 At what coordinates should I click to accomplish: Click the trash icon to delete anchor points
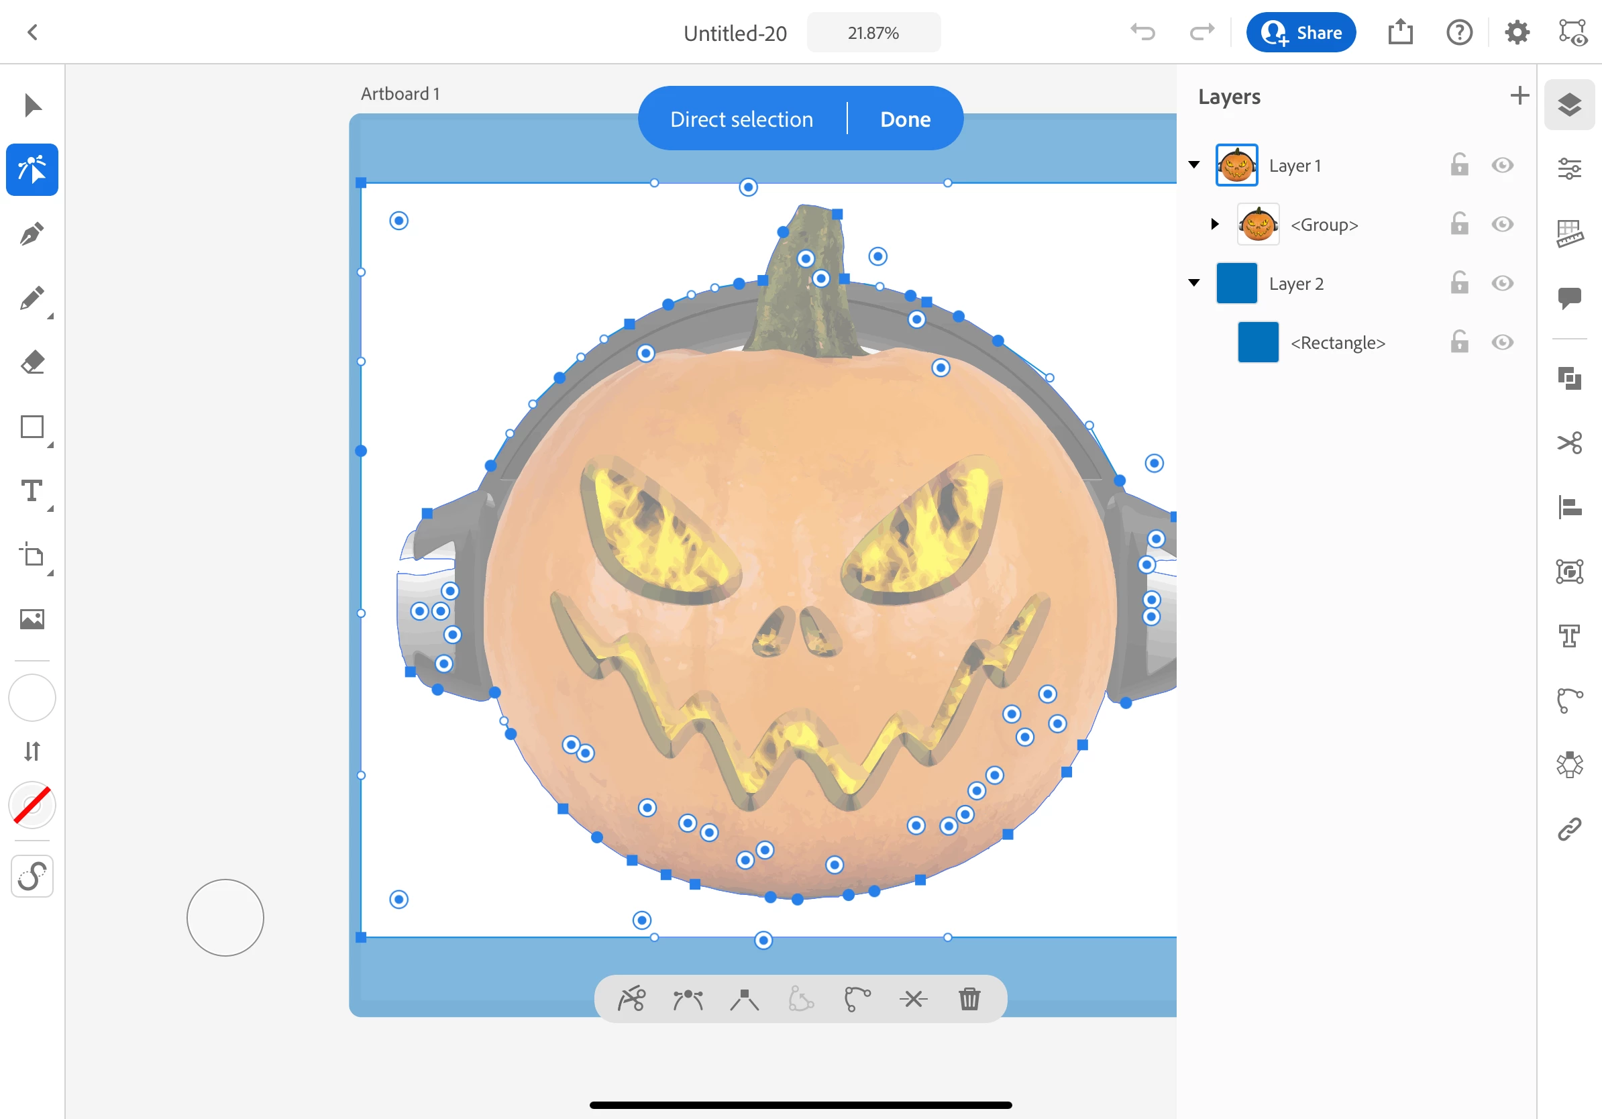[969, 999]
